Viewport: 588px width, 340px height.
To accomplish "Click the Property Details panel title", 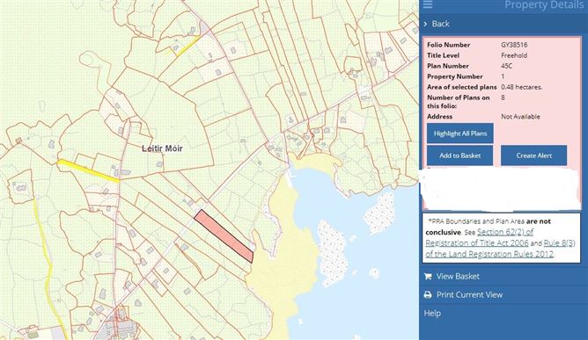I will (544, 5).
